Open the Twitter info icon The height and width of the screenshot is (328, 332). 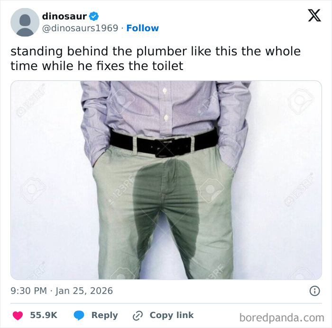[x=314, y=291]
